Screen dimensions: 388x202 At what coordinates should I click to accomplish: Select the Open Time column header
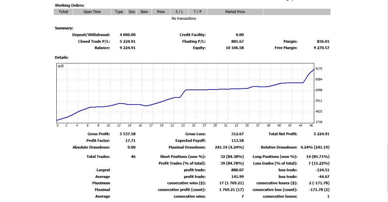pos(92,12)
